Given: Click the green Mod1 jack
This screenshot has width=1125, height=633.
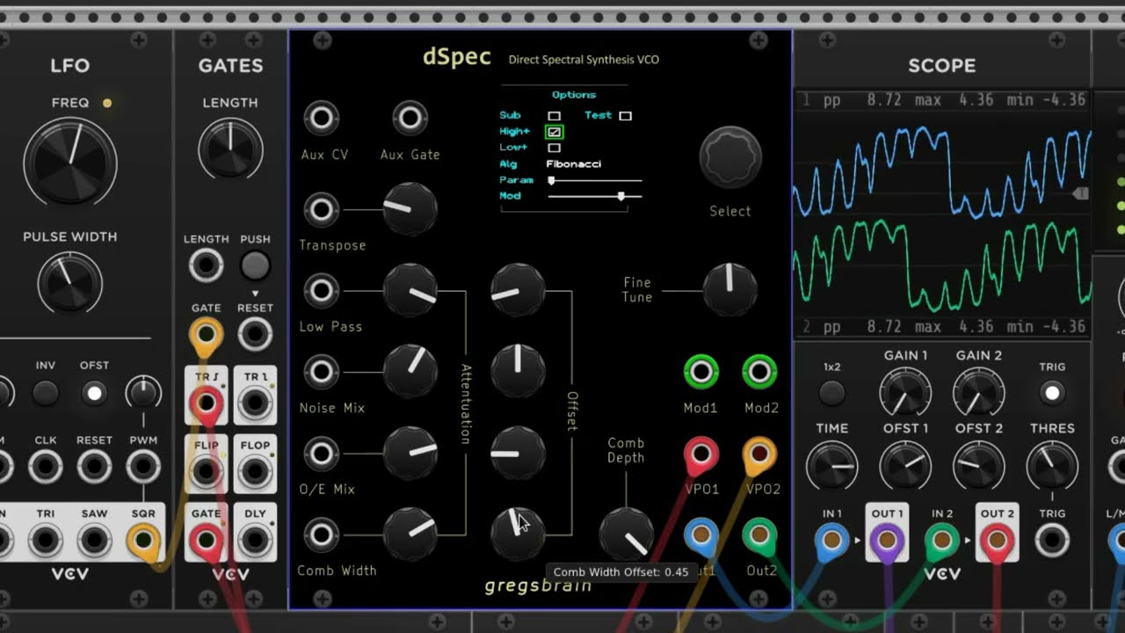Looking at the screenshot, I should [700, 372].
